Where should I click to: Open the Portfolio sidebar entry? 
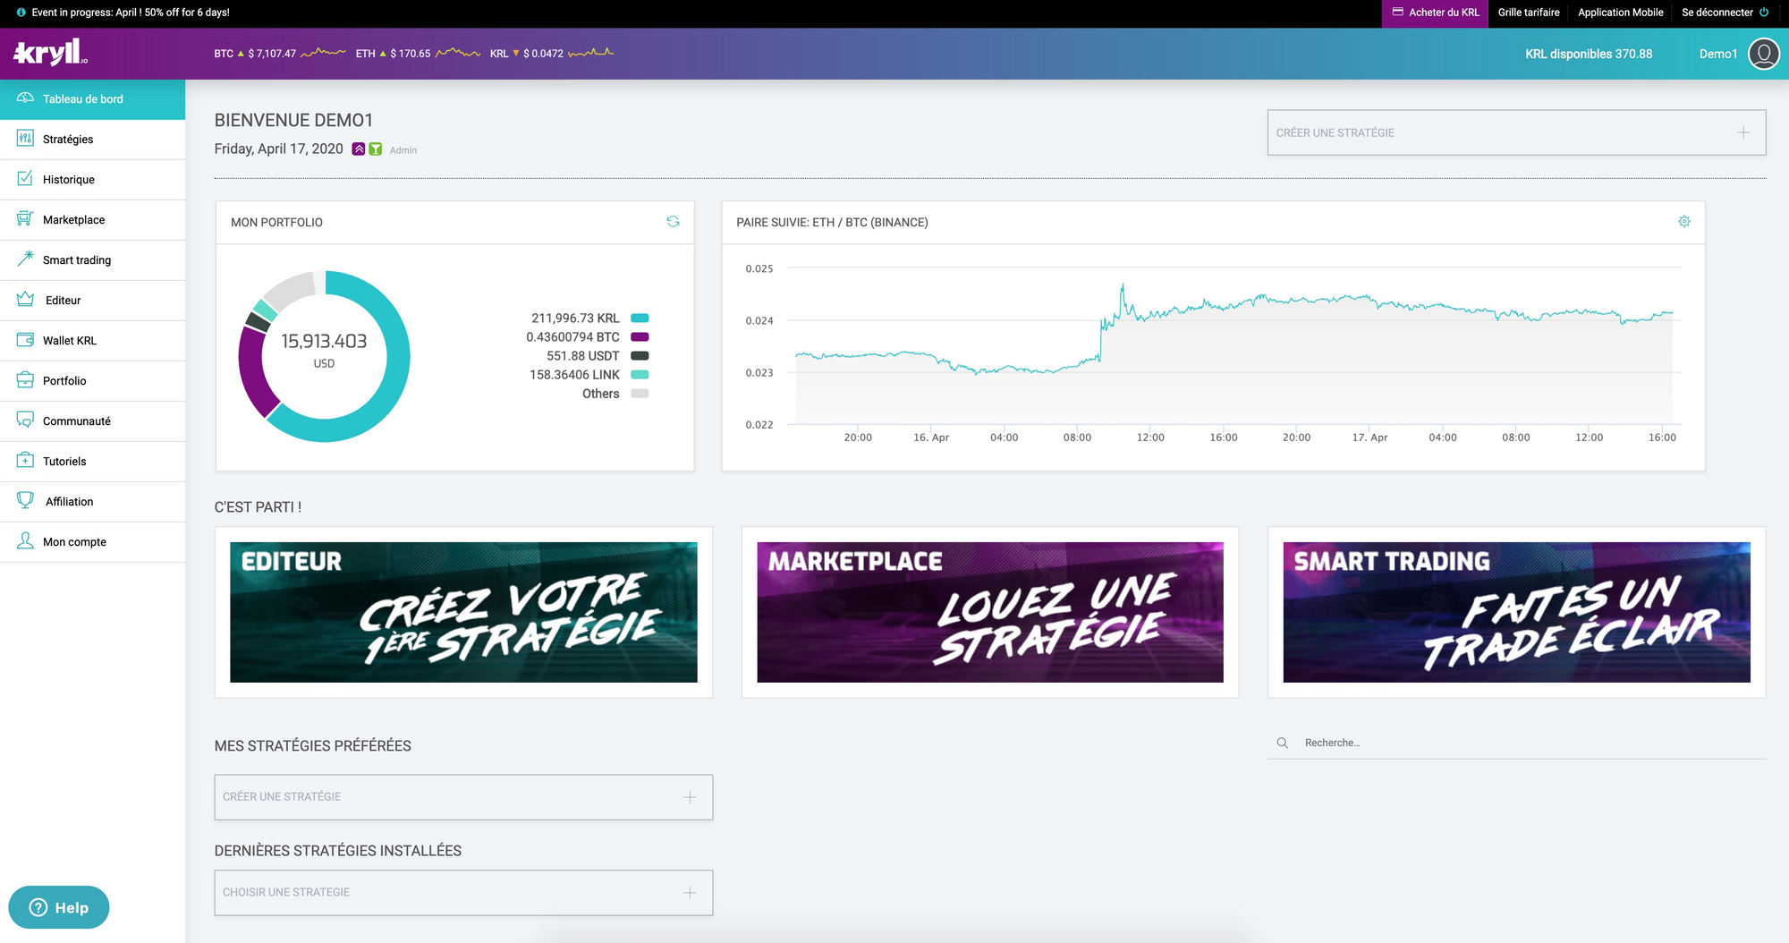coord(93,381)
